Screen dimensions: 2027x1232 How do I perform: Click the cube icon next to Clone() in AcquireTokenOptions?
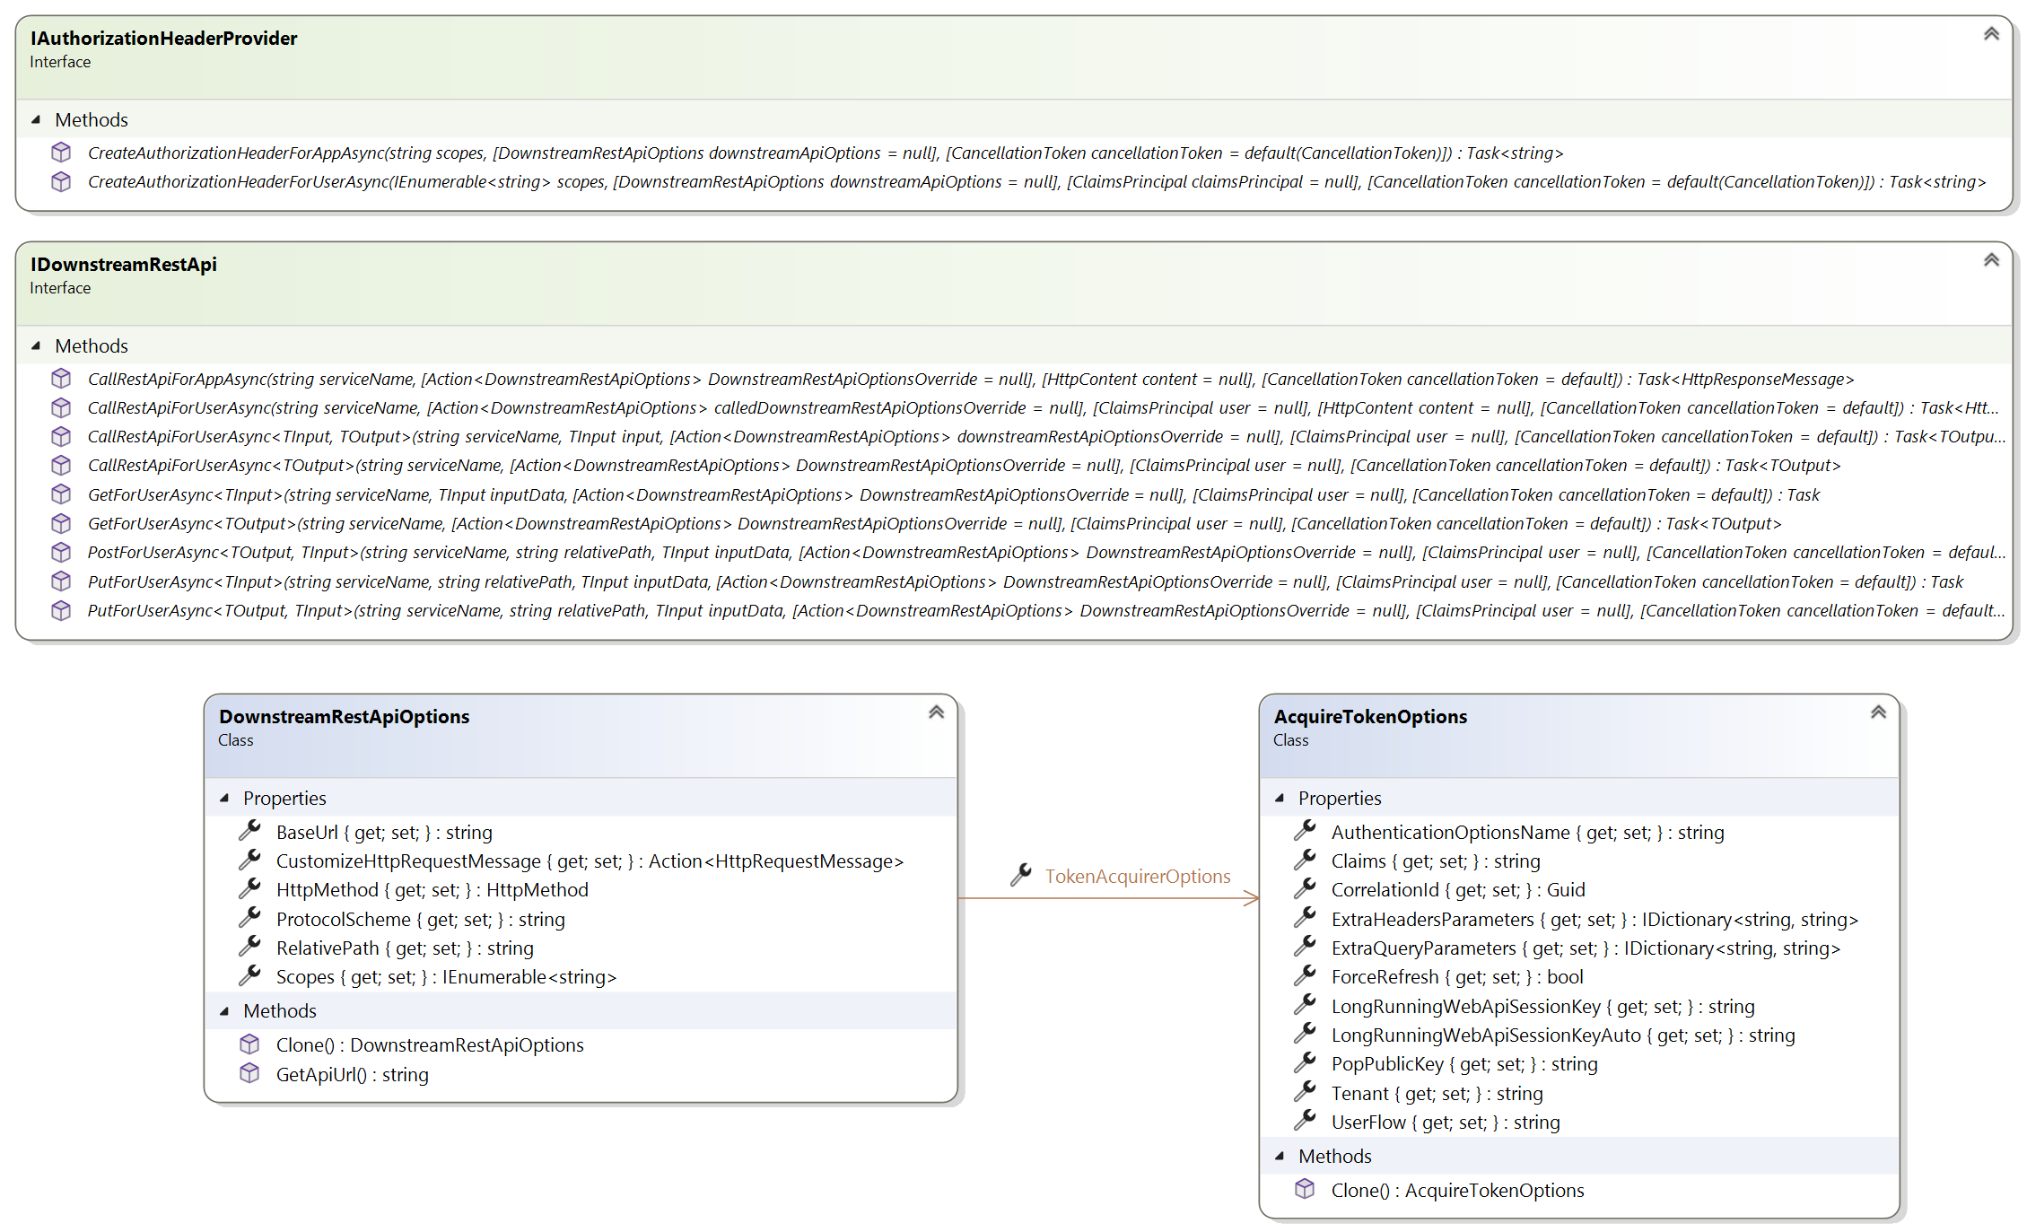point(1306,1190)
